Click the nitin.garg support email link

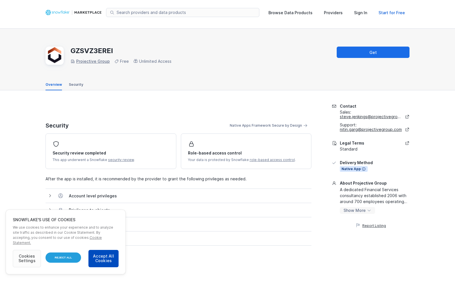pos(371,130)
